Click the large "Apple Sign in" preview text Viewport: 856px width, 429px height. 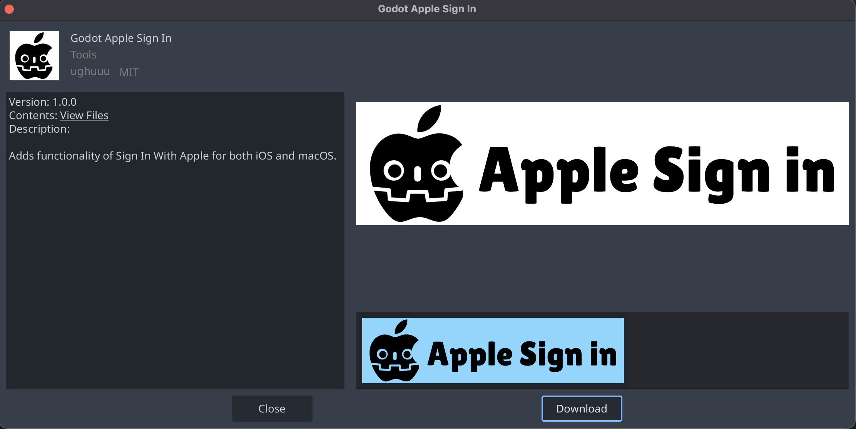point(656,171)
